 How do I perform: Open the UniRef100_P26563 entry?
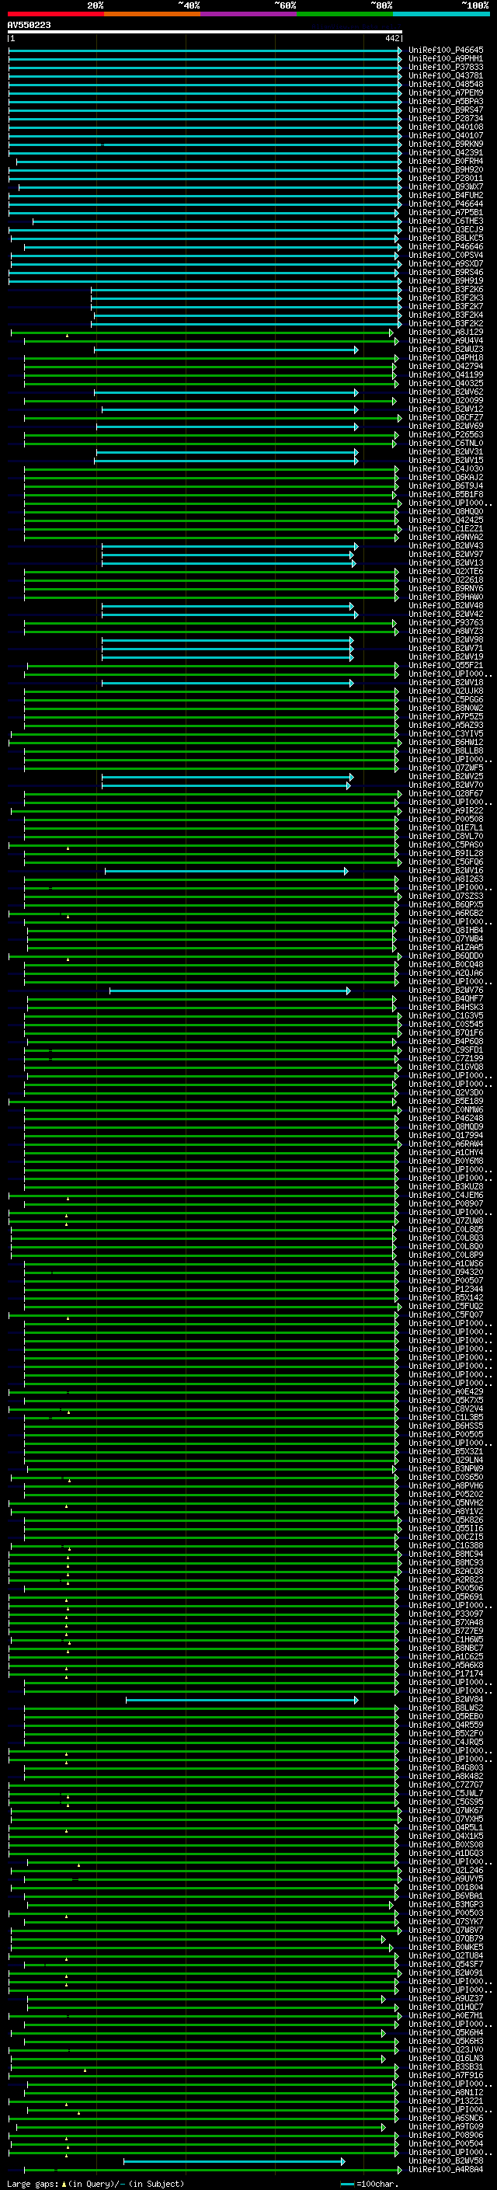[446, 434]
